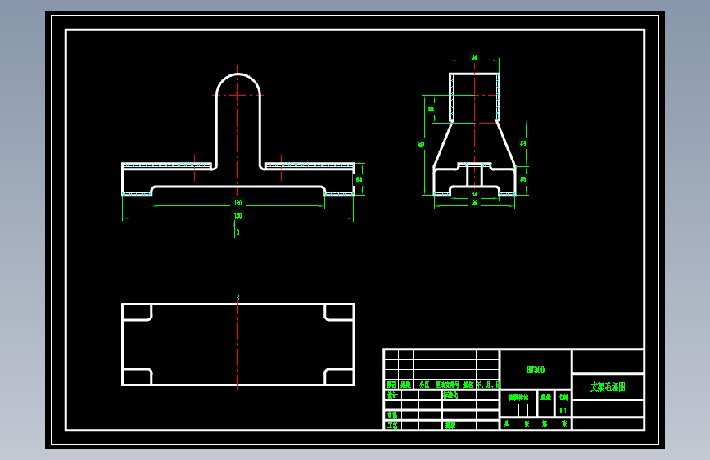Image resolution: width=710 pixels, height=460 pixels.
Task: Select the arched boss outline in front view
Action: click(238, 121)
